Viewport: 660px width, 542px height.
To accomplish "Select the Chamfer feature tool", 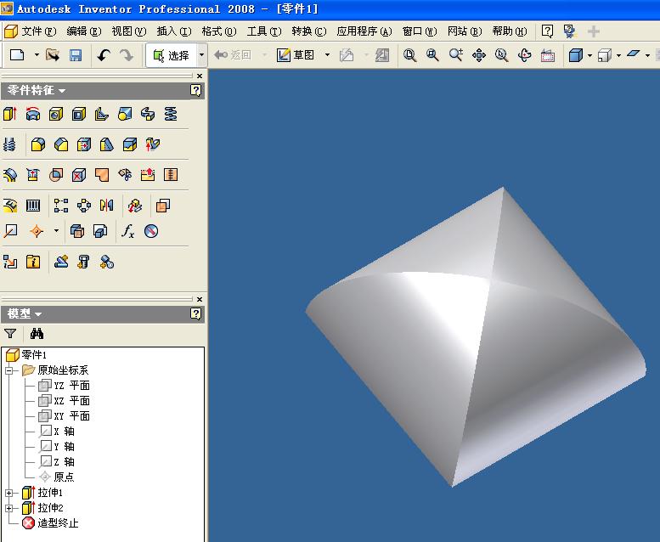I will [61, 144].
